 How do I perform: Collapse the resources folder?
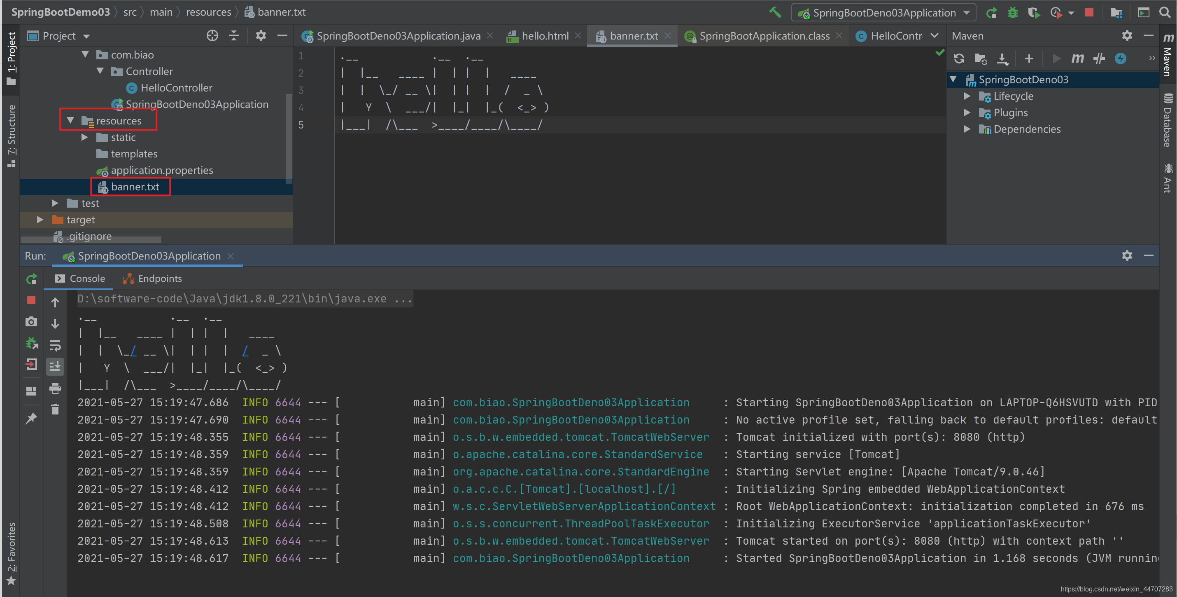tap(70, 120)
